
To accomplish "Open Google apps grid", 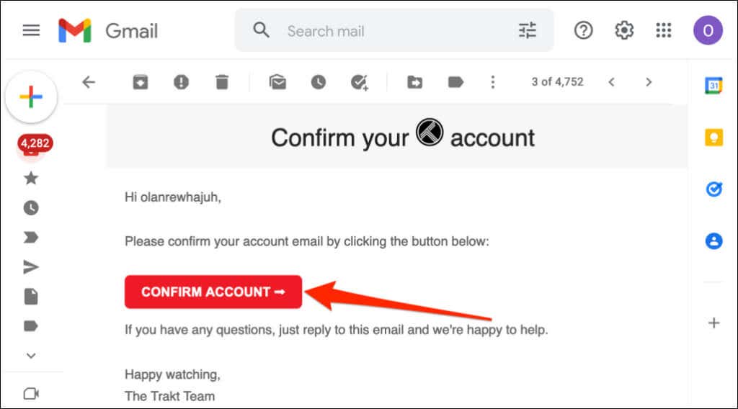I will [x=663, y=31].
